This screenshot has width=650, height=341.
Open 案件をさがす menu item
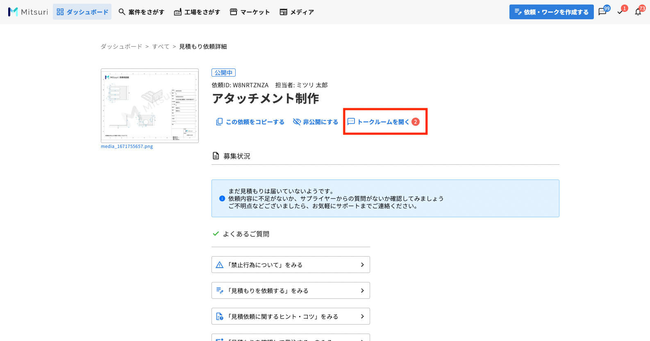[141, 12]
